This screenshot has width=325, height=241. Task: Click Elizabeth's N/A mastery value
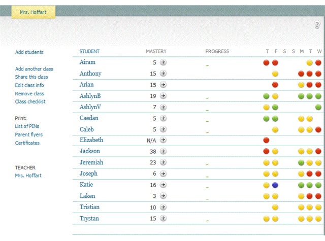pyautogui.click(x=151, y=141)
